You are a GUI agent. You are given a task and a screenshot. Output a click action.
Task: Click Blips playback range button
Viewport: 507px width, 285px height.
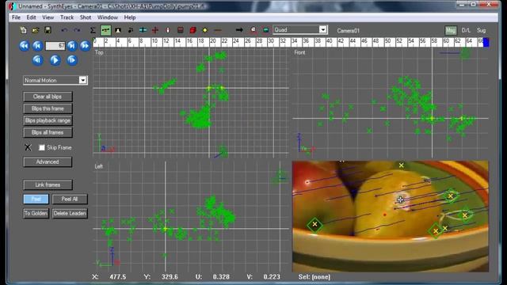click(48, 120)
